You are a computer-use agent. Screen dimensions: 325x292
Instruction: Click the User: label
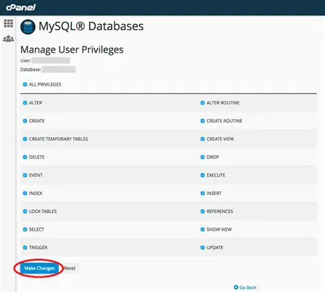tap(25, 60)
